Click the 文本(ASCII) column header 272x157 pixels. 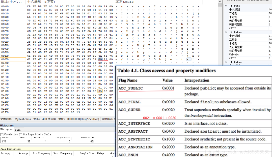click(125, 2)
